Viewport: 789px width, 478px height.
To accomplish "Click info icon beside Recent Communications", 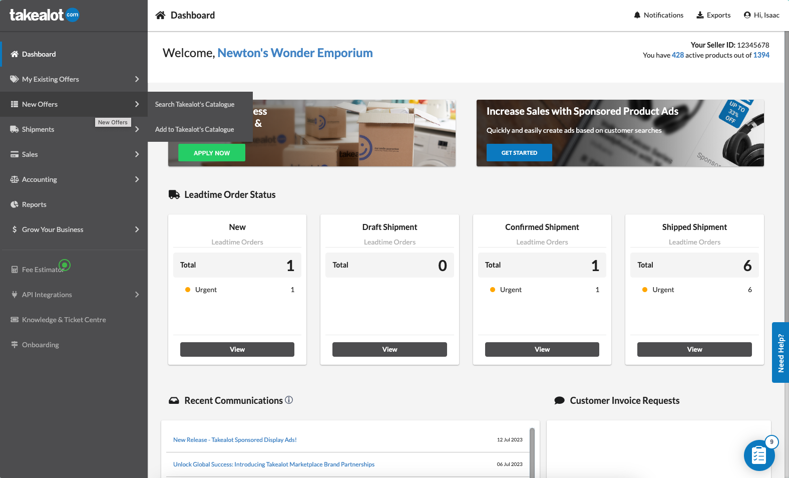I will click(289, 400).
